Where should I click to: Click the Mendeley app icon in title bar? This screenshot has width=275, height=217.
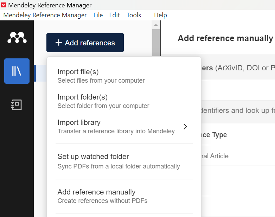click(4, 5)
